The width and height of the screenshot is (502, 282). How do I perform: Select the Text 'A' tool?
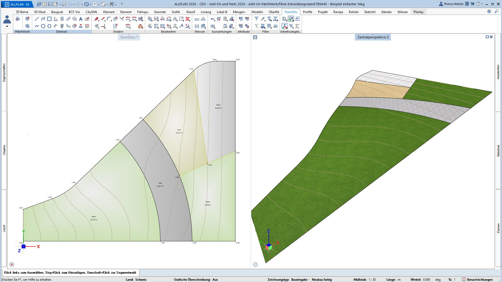click(x=81, y=19)
